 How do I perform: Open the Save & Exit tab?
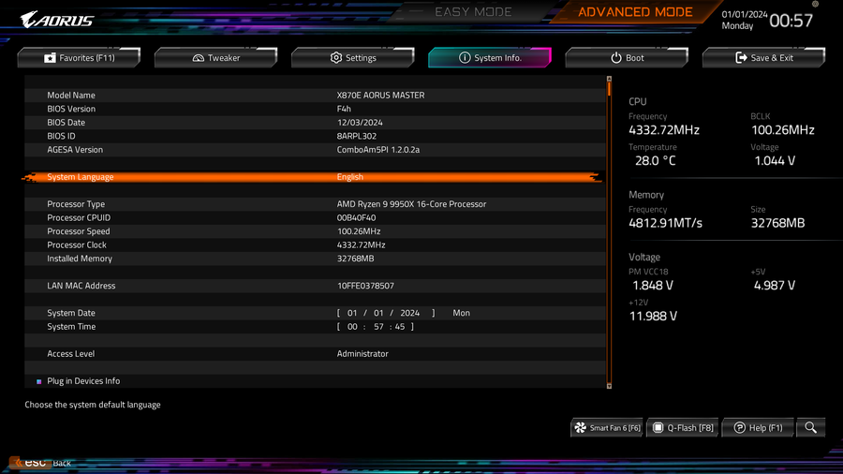pyautogui.click(x=763, y=57)
